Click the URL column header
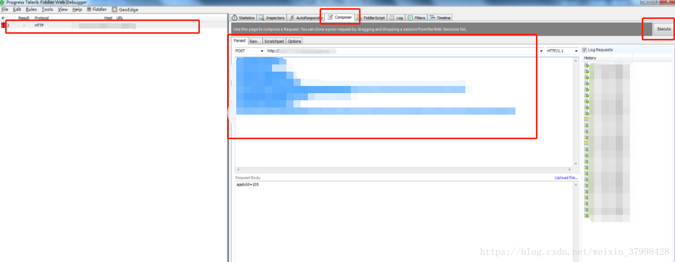675x262 pixels. point(120,18)
